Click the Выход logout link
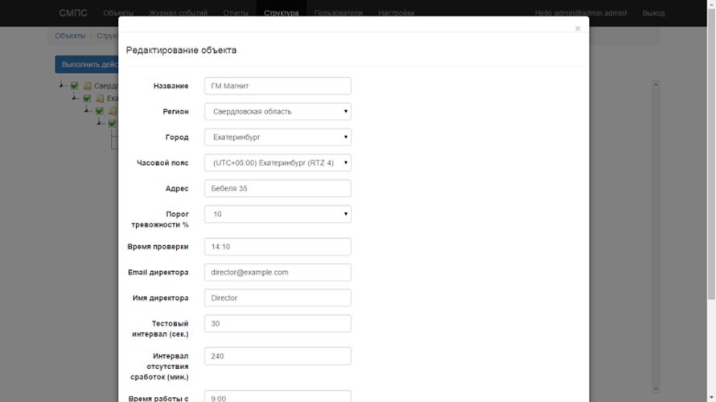The width and height of the screenshot is (716, 402). (653, 13)
